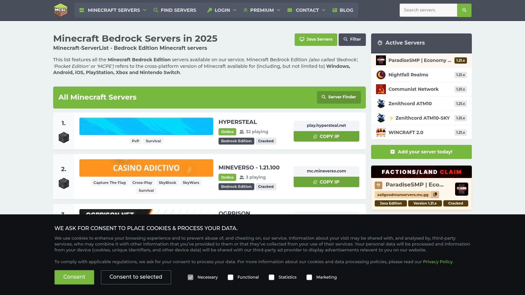This screenshot has height=295, width=525.
Task: Open the Find Servers menu item
Action: tap(175, 10)
